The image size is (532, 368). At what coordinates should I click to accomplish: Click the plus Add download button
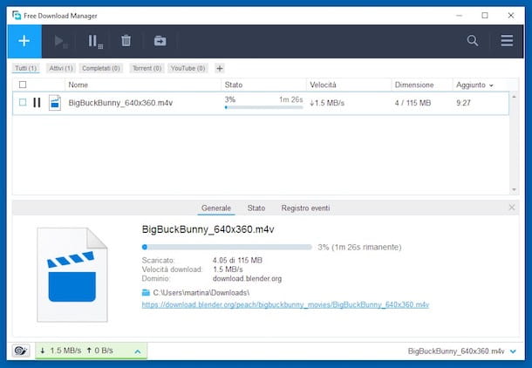pos(24,41)
